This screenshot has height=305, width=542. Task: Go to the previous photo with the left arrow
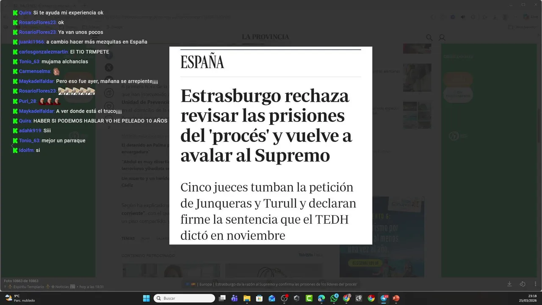[x=12, y=146]
